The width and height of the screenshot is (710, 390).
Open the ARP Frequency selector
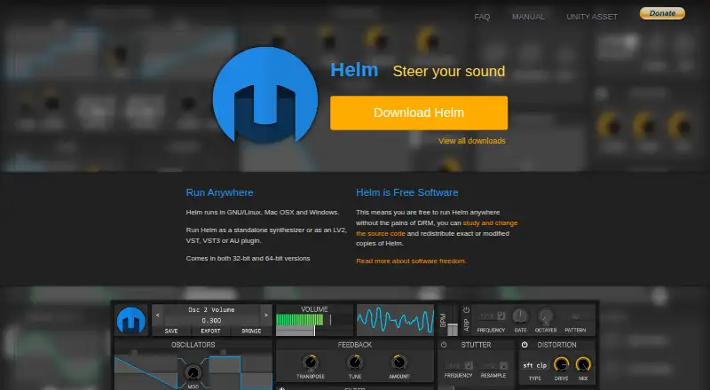tap(493, 316)
